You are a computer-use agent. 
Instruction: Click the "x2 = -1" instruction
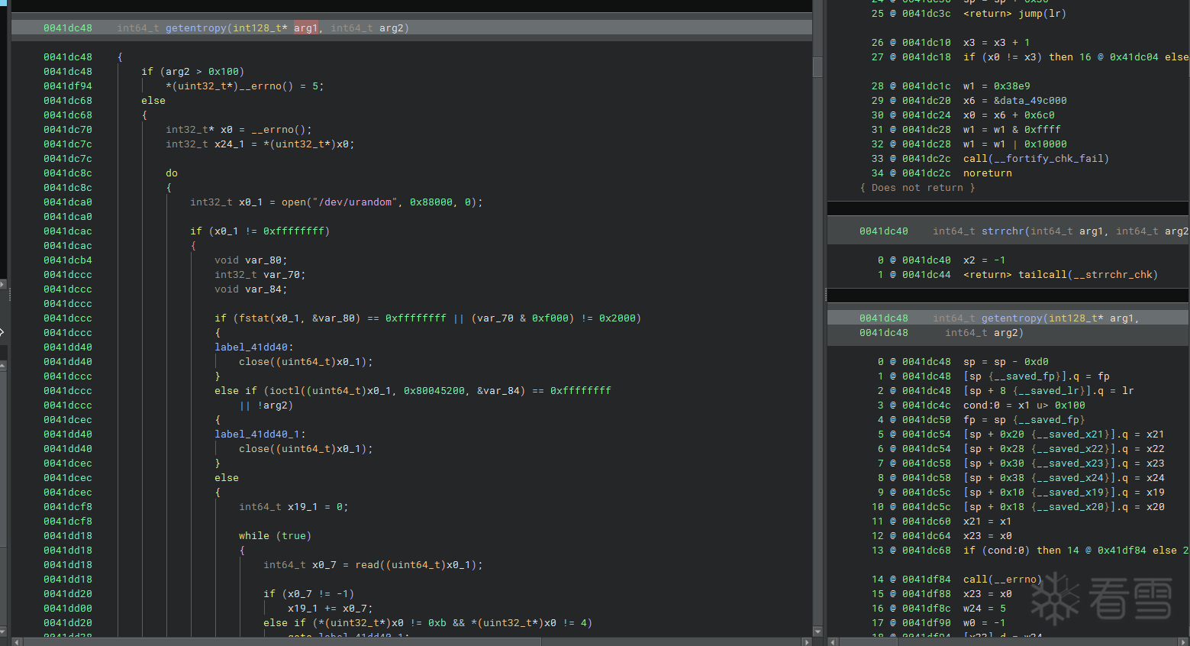[x=985, y=260]
